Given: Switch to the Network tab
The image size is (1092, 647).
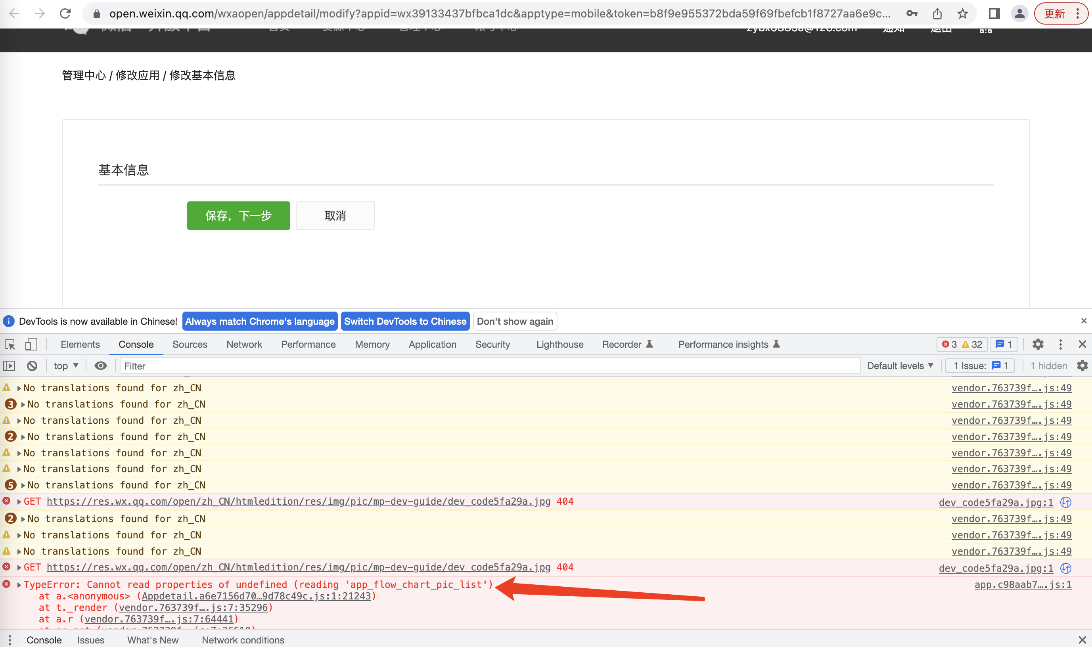Looking at the screenshot, I should pyautogui.click(x=244, y=345).
